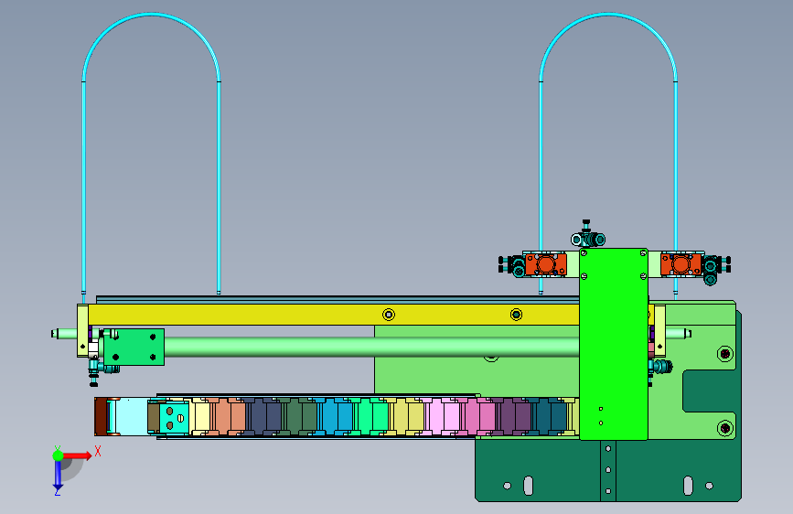Select the right orange pneumatic cylinder
The image size is (793, 514).
pos(680,264)
